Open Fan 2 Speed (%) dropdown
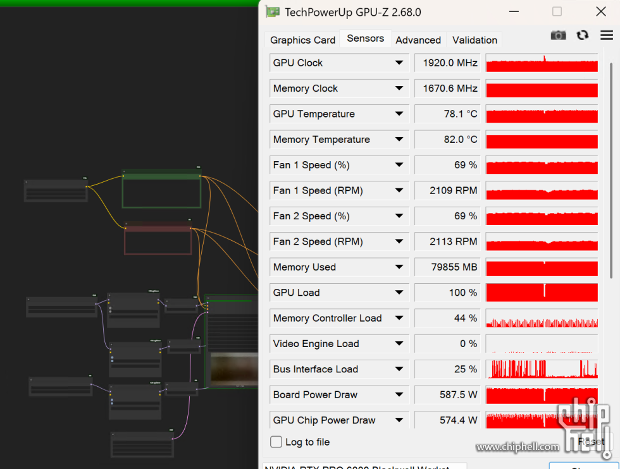 tap(399, 216)
